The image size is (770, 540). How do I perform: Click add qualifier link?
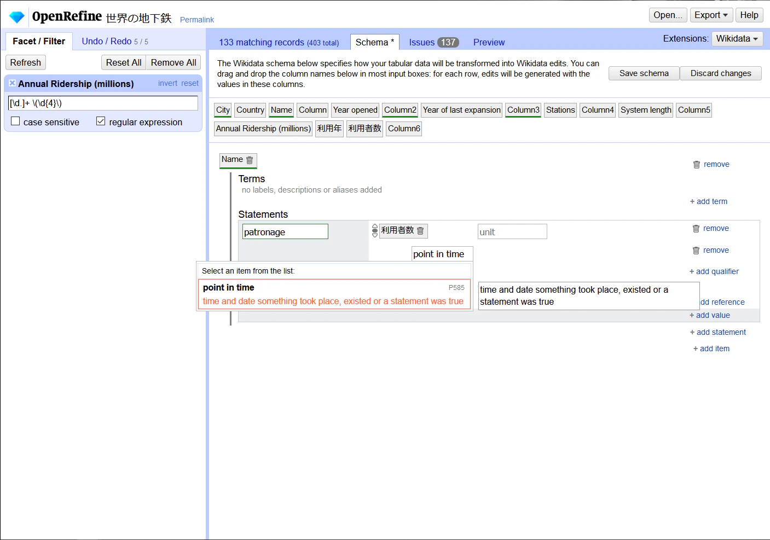click(714, 271)
